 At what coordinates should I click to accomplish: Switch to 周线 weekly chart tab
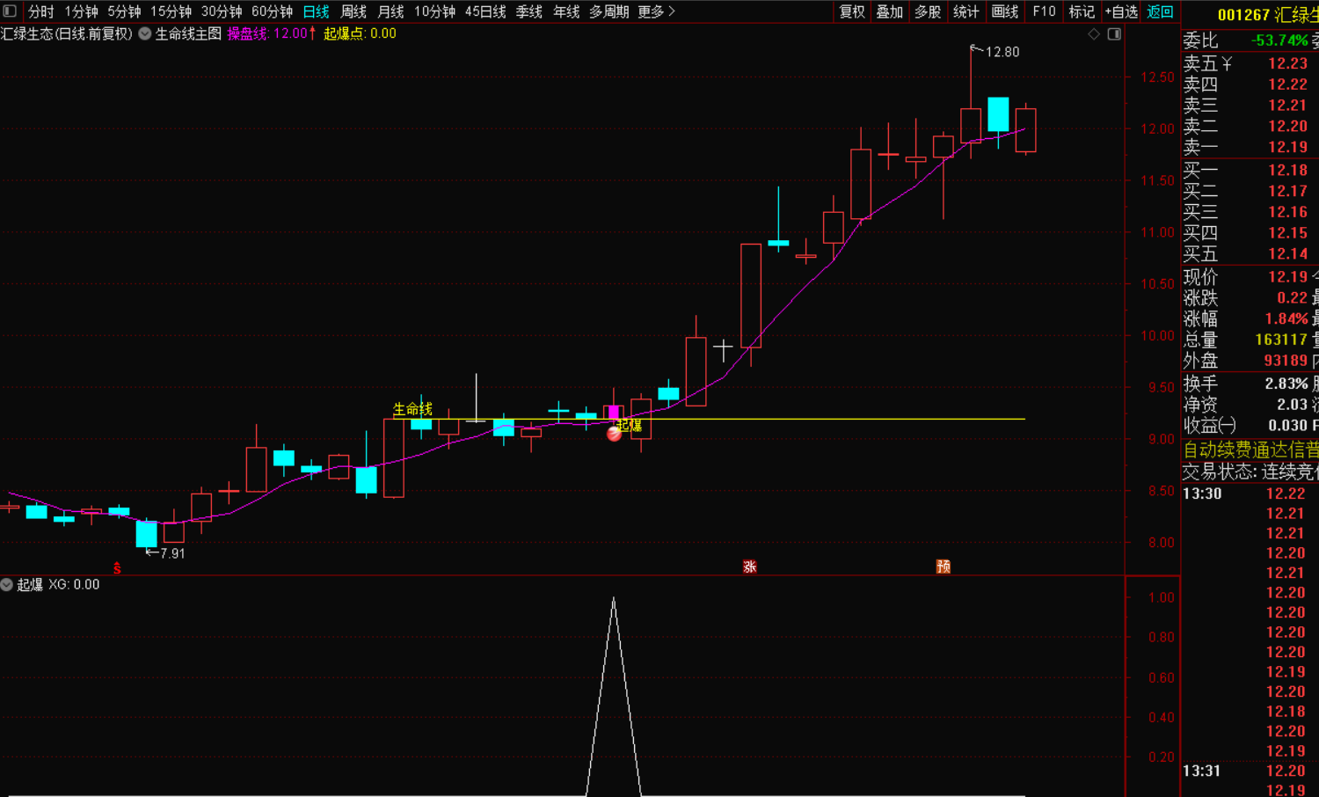click(353, 11)
